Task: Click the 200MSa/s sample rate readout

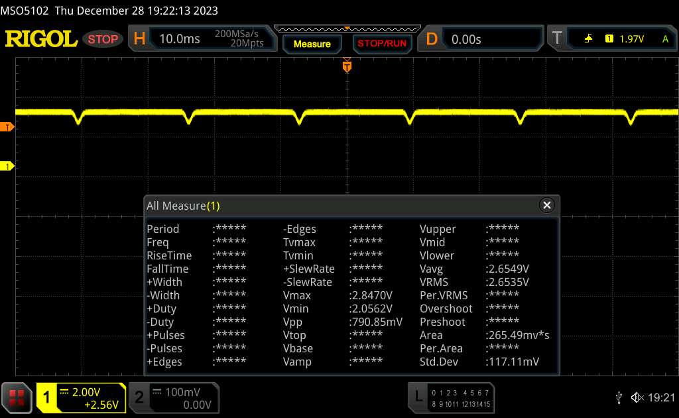Action: (x=239, y=35)
